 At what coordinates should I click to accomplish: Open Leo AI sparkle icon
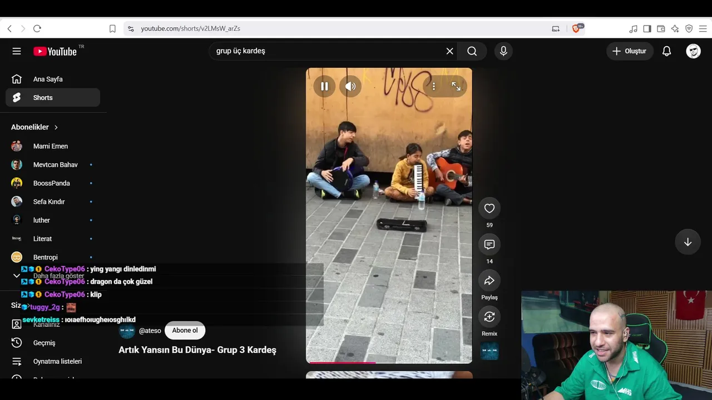tap(675, 28)
